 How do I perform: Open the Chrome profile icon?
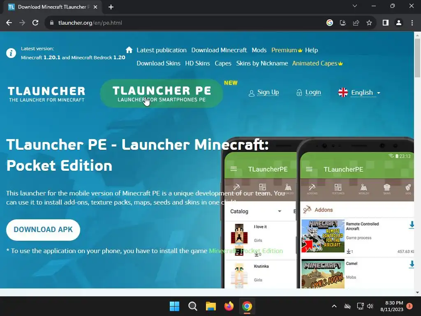click(399, 23)
